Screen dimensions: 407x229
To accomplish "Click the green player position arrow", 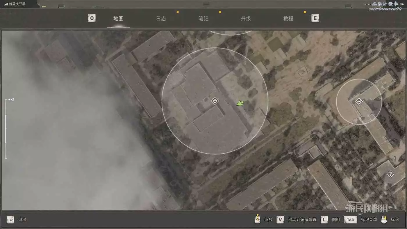I will click(x=240, y=103).
